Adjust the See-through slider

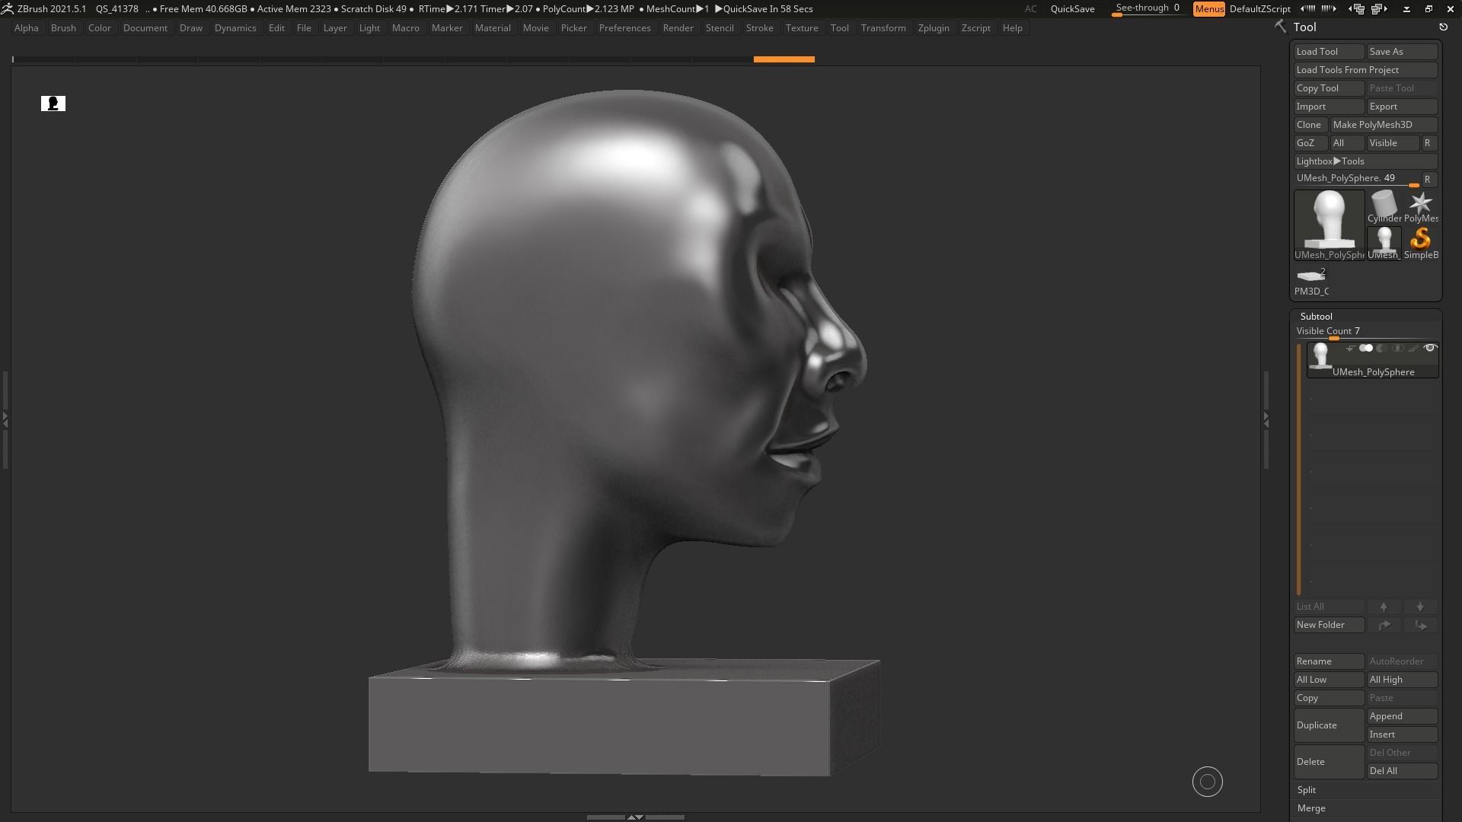[1148, 9]
